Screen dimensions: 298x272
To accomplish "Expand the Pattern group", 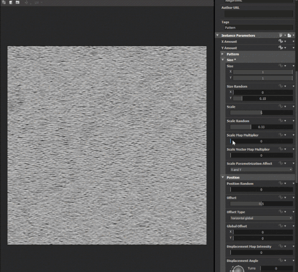I will (x=223, y=54).
